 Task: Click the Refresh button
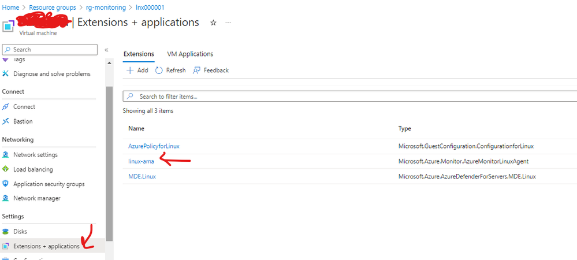click(170, 70)
